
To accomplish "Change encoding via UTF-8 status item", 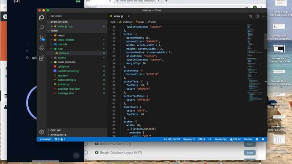I will point(202,139).
